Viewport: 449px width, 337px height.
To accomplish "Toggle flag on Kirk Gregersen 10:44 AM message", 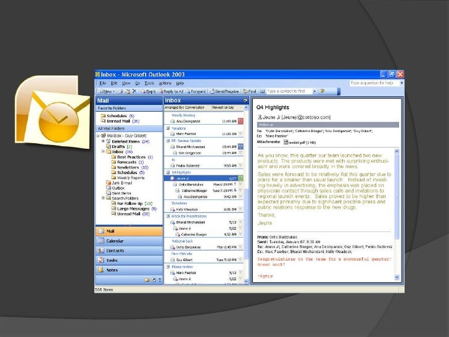I will (x=241, y=153).
